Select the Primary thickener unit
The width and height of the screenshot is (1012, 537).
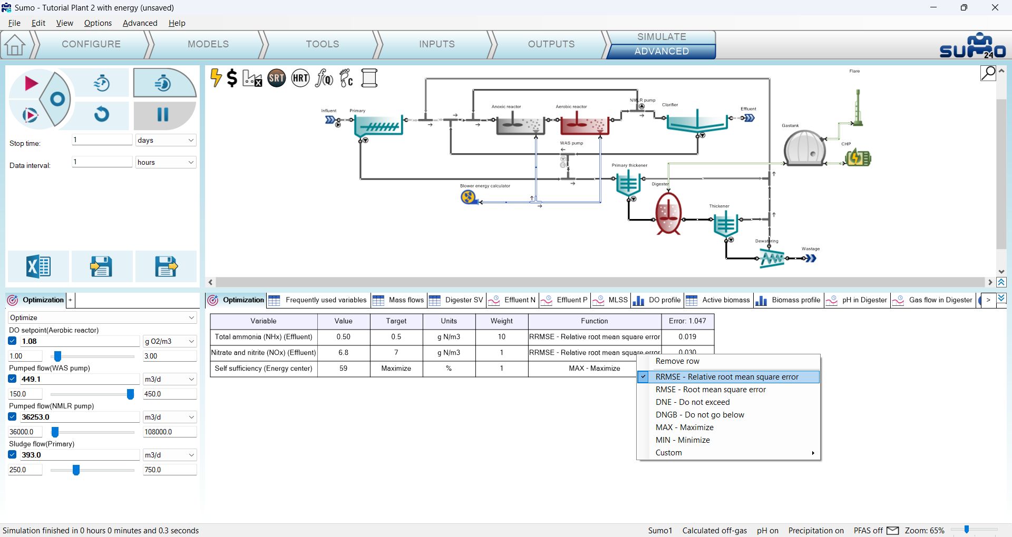coord(628,184)
